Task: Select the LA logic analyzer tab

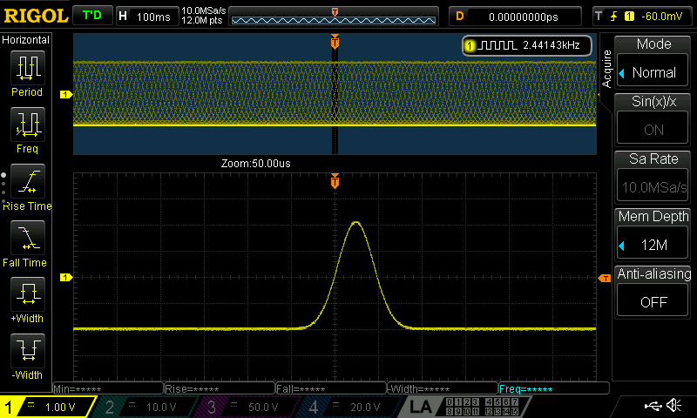Action: [x=421, y=407]
